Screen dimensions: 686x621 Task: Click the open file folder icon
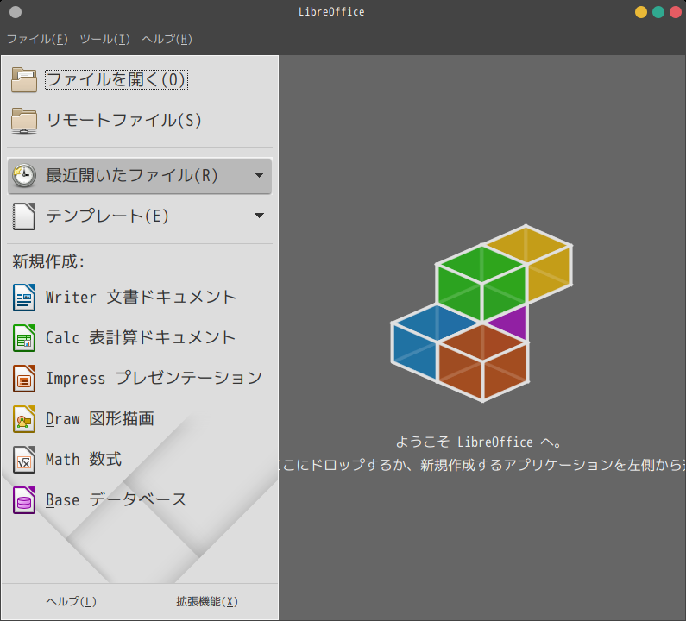coord(24,80)
